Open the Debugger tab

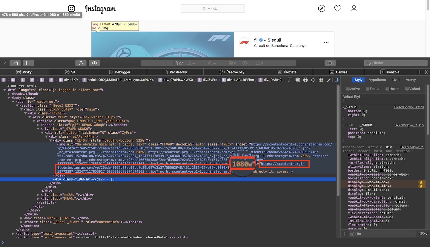[x=119, y=72]
